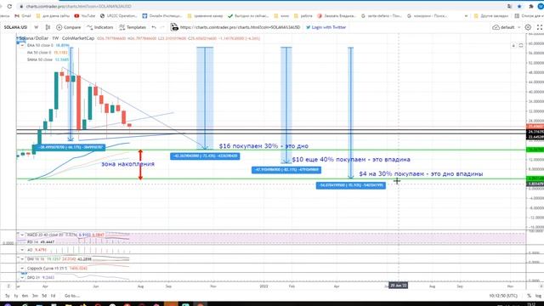Click the small arrow icon beside auto-fit scale icon

[x=513, y=45]
